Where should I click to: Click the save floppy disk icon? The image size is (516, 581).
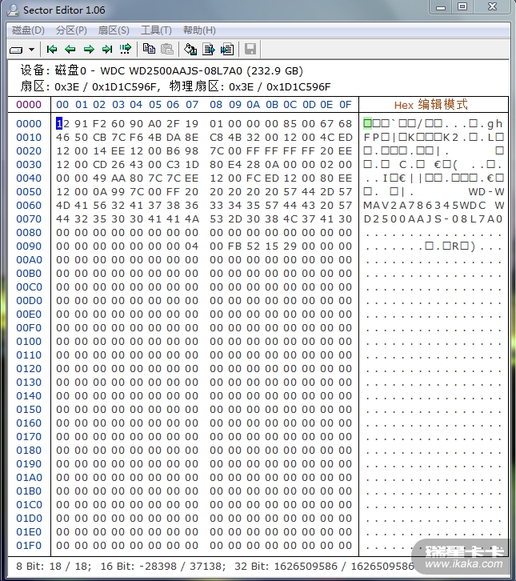point(250,50)
